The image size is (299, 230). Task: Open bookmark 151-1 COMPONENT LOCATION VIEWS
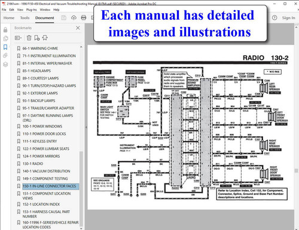coord(47,196)
